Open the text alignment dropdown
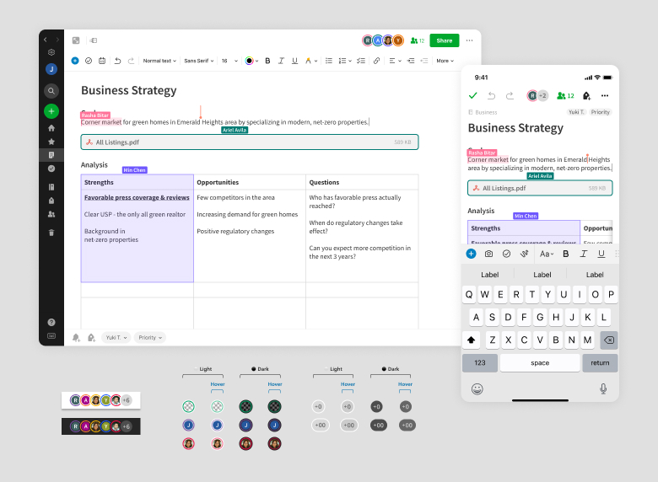The image size is (658, 482). [395, 61]
